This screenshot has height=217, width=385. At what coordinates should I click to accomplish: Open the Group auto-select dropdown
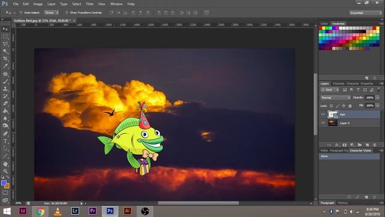(51, 13)
